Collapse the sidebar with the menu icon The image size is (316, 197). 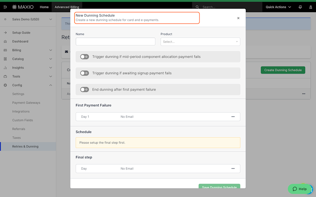click(x=5, y=7)
